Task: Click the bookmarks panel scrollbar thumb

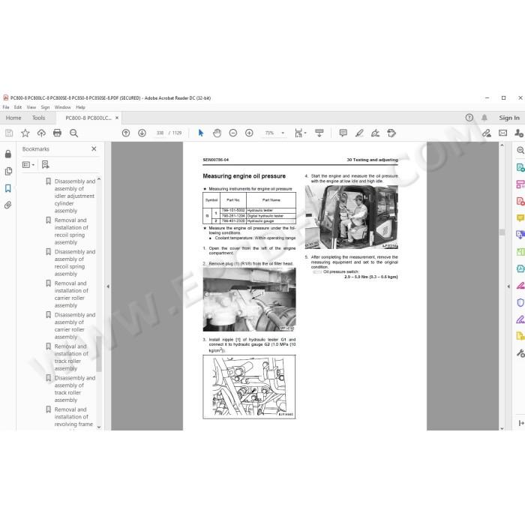Action: coord(99,354)
